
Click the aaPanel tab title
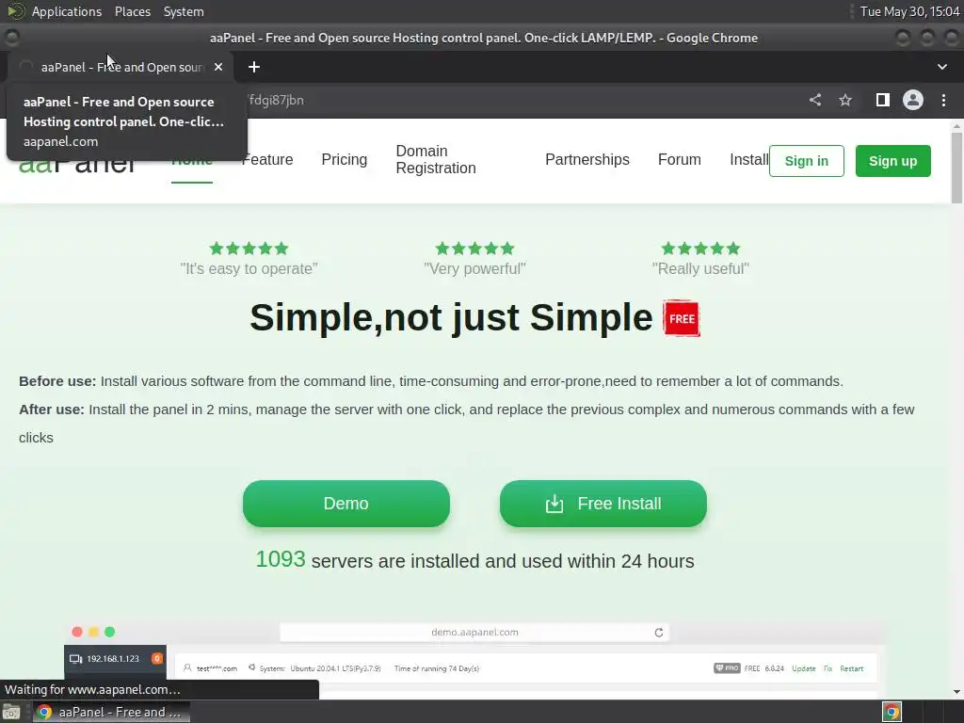coord(121,67)
